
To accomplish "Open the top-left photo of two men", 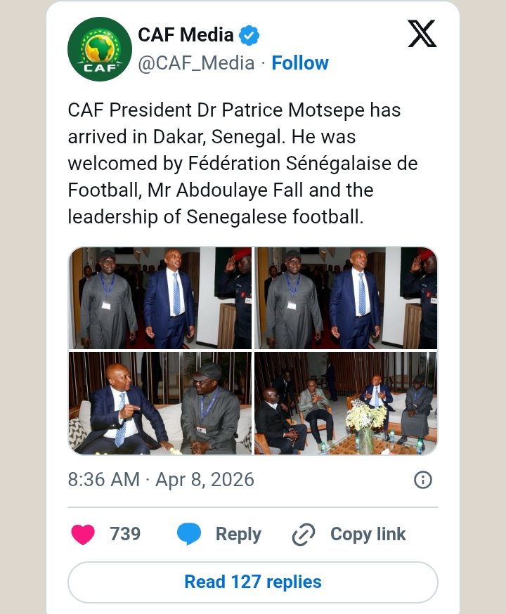I will pyautogui.click(x=160, y=298).
